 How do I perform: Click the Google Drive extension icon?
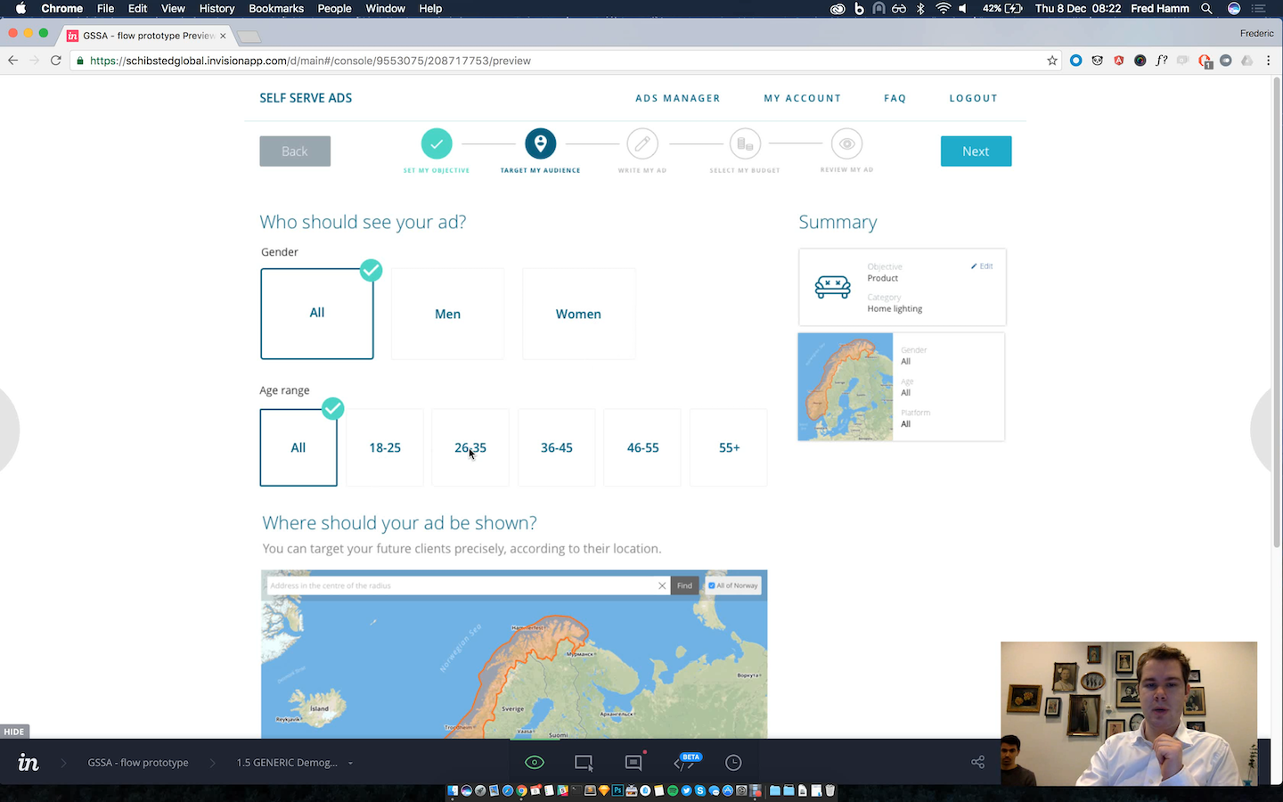(x=1246, y=61)
